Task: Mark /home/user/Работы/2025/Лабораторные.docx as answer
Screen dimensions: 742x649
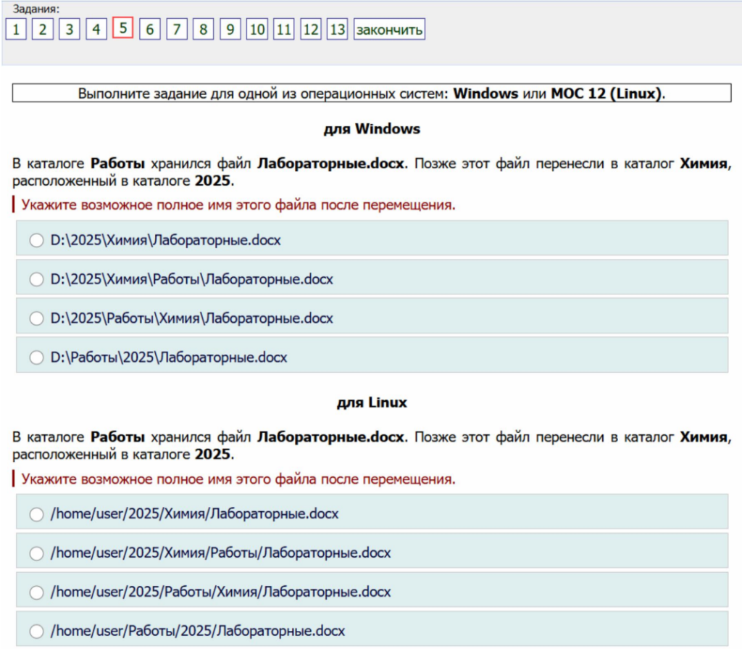Action: 36,631
